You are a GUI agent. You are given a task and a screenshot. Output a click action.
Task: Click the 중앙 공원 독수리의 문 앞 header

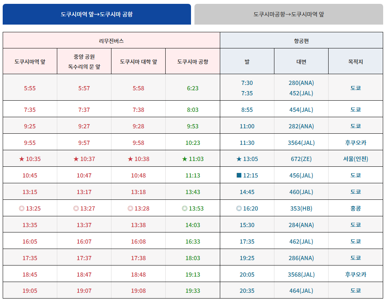click(x=84, y=61)
